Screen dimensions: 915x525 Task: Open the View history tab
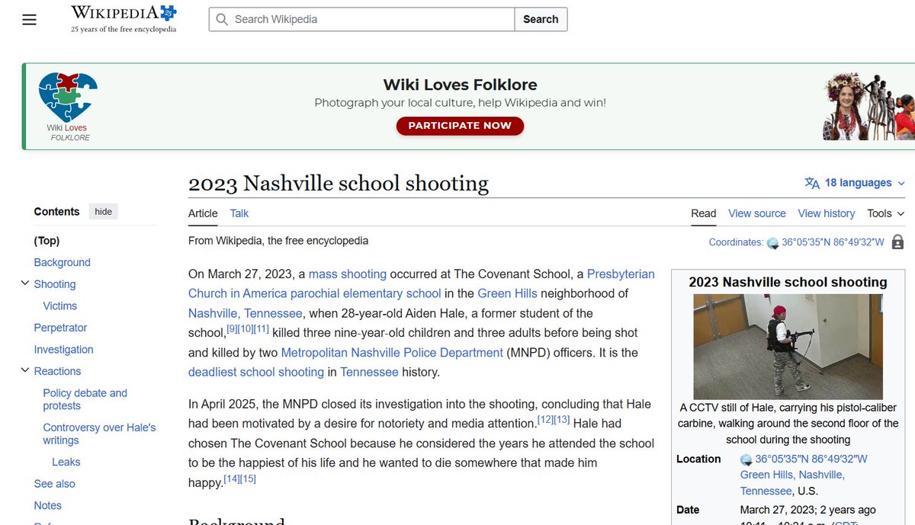(826, 213)
